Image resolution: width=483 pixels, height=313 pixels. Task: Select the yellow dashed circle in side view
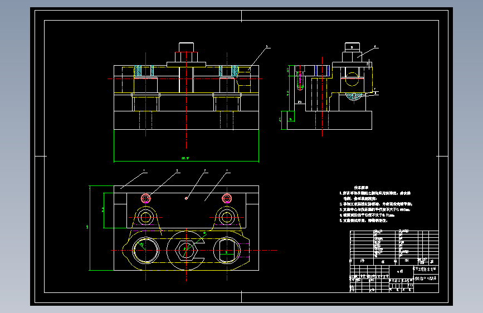[352, 79]
